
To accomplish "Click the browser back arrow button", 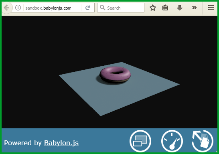I will tap(7, 8).
